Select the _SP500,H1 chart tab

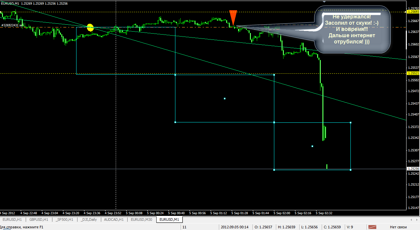pos(64,219)
